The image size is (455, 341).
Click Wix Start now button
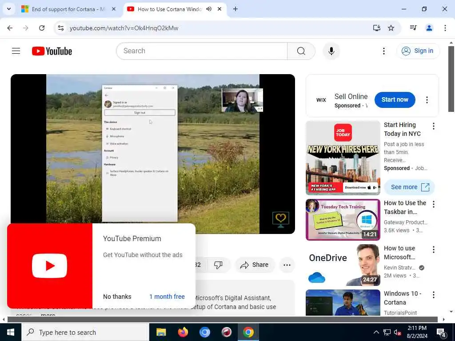395,100
